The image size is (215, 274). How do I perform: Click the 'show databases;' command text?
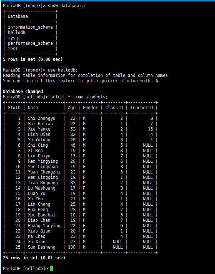(66, 6)
